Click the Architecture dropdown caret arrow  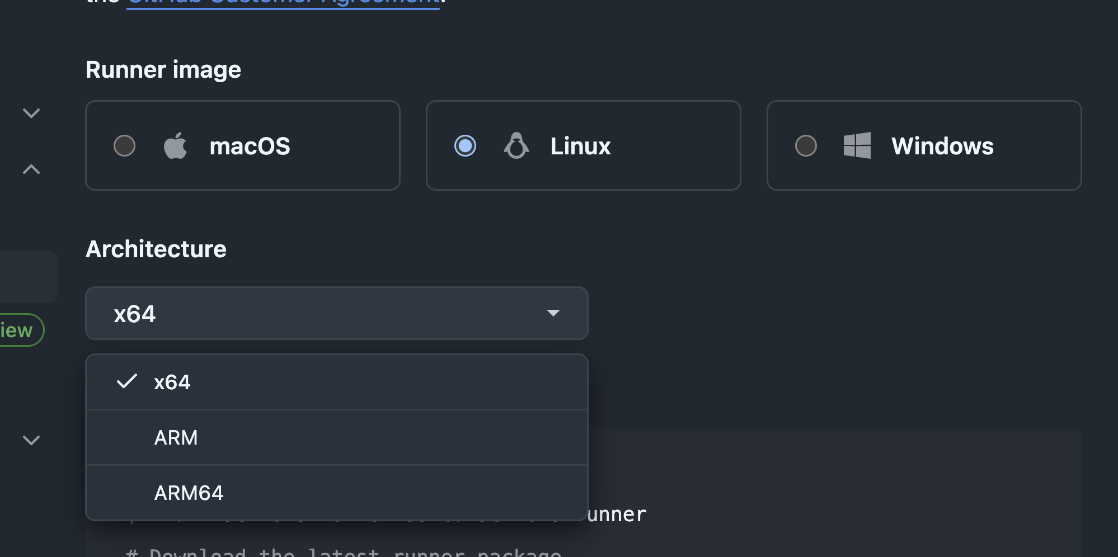pyautogui.click(x=553, y=313)
